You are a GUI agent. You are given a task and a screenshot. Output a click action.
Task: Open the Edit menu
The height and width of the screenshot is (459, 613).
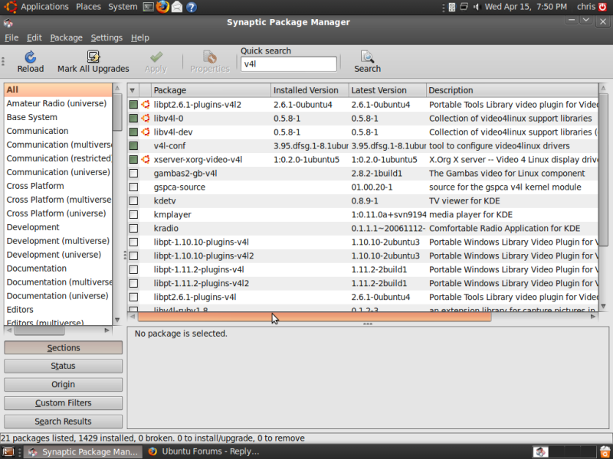point(34,37)
